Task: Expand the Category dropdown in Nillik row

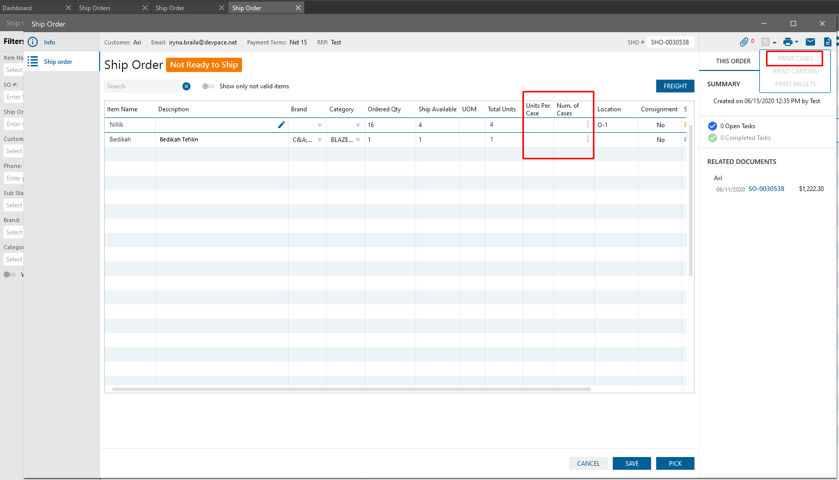Action: (x=358, y=125)
